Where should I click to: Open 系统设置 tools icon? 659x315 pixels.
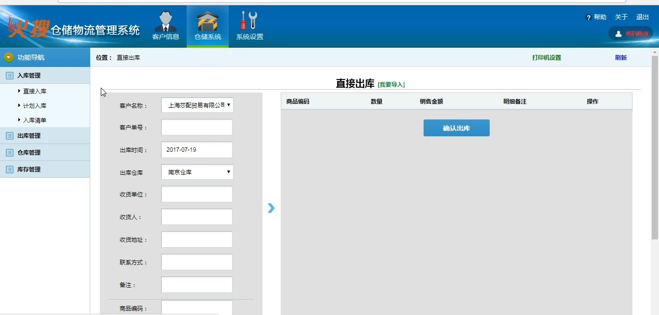[x=249, y=22]
